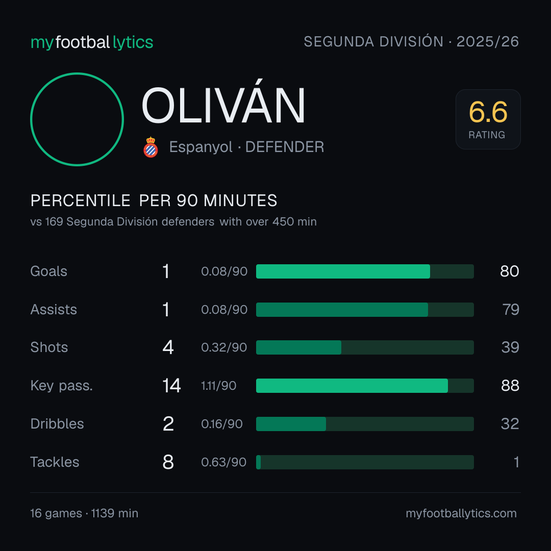The height and width of the screenshot is (551, 551).
Task: Click the Espanyol · DEFENDER text
Action: click(x=247, y=147)
